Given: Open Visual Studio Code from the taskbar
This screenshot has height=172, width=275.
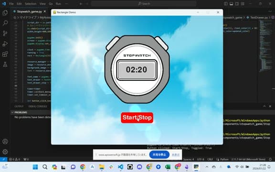Looking at the screenshot, I should coord(120,167).
